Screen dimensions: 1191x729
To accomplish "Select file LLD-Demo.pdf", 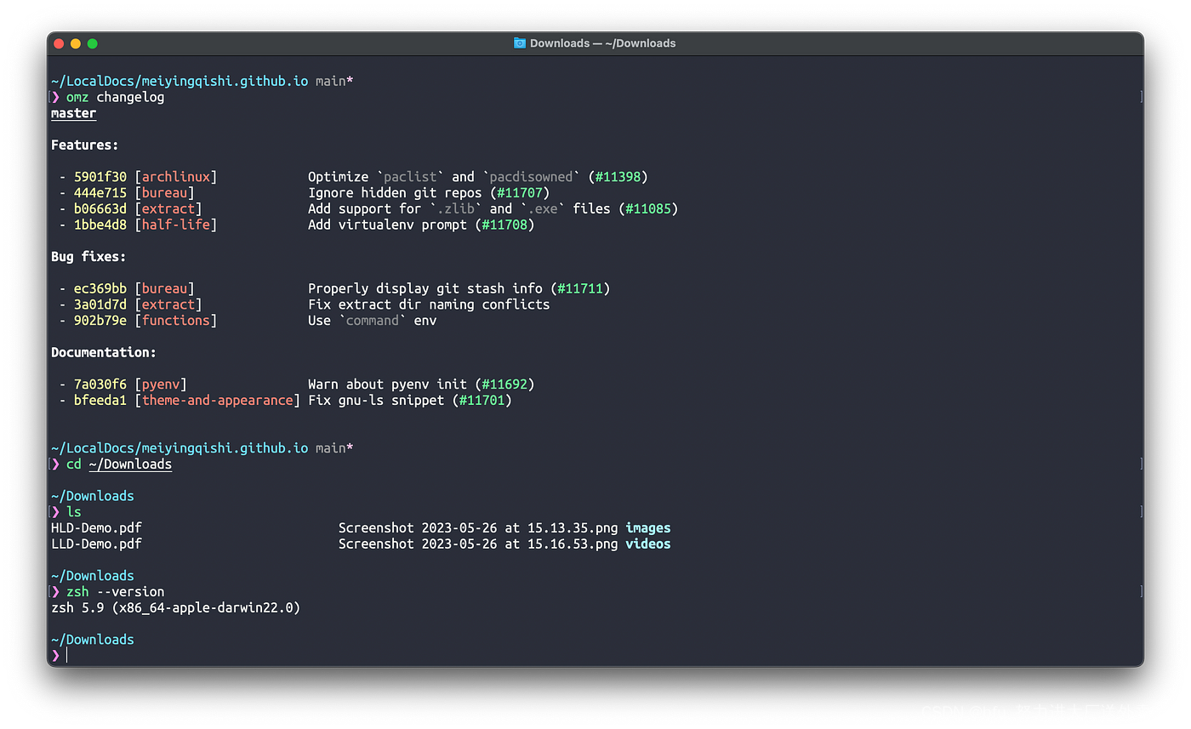I will (96, 544).
